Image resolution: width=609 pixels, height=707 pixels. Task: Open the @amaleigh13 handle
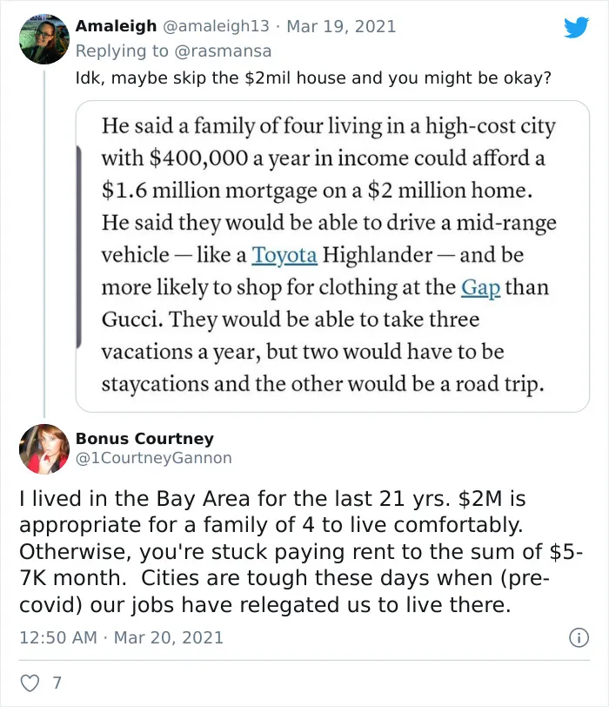[x=215, y=26]
